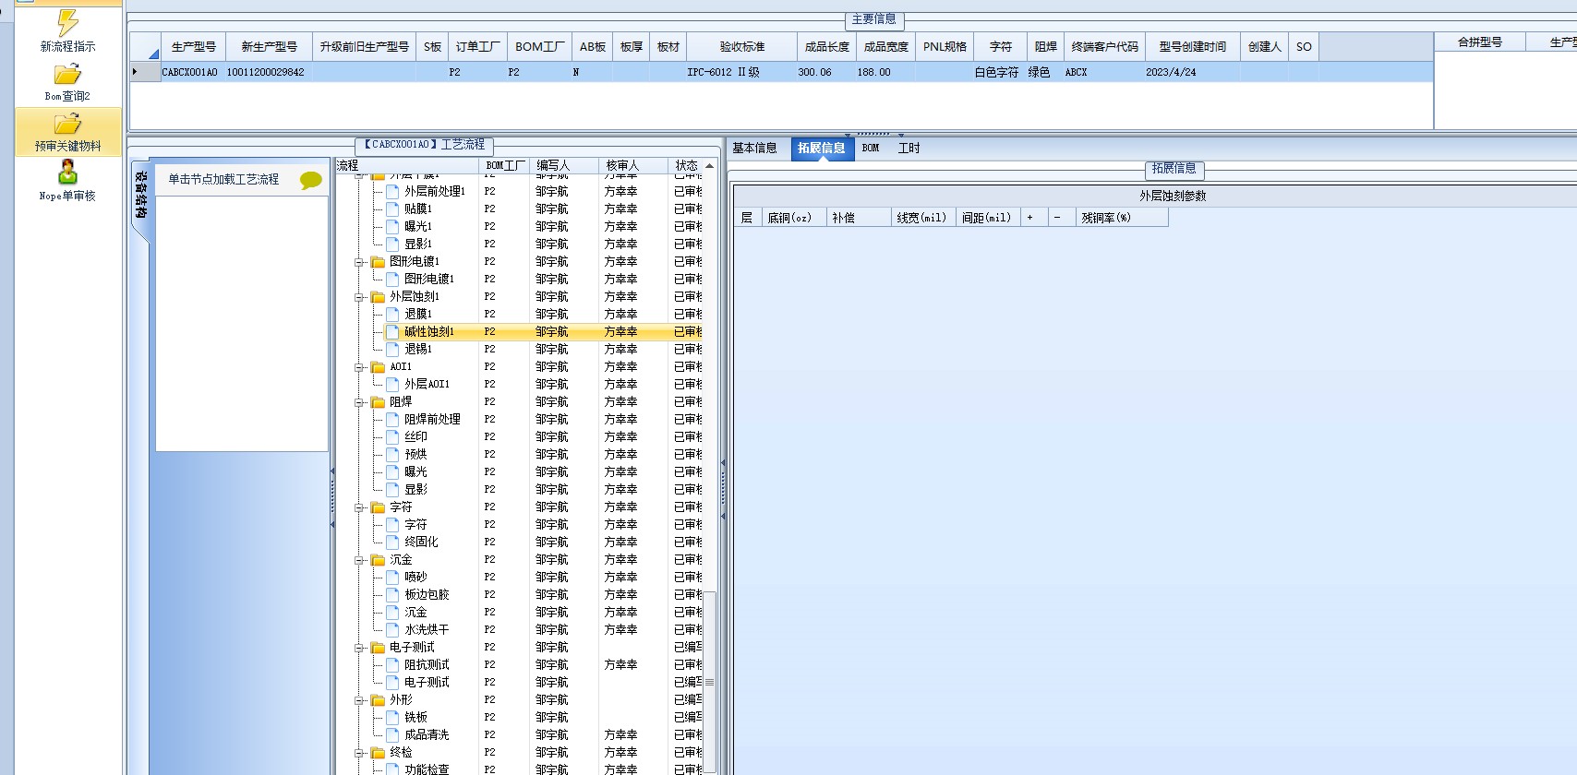Select the 阻焊前处理 process node

pos(432,420)
